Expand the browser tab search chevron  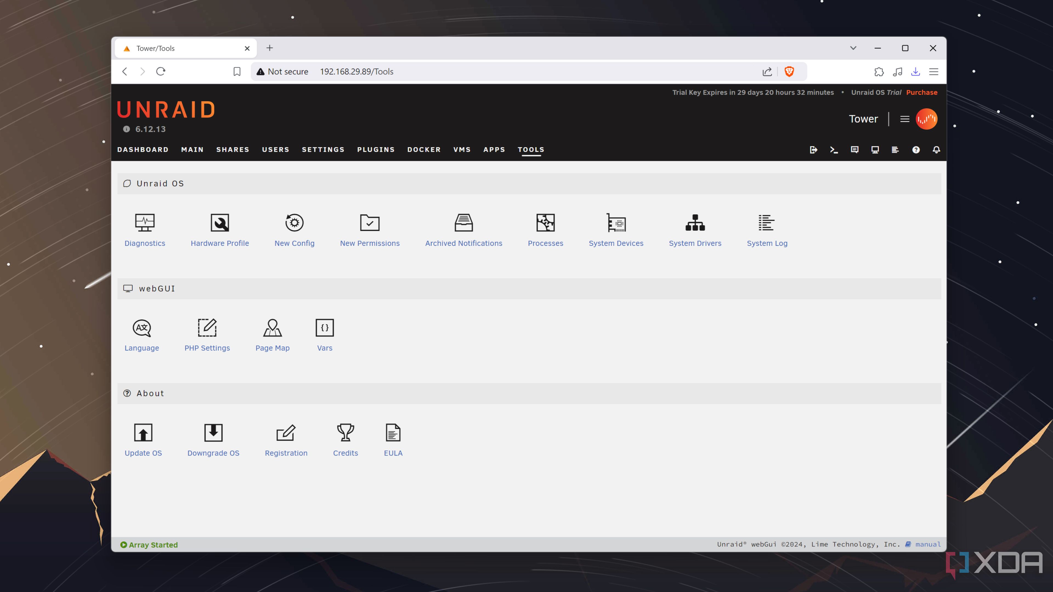pos(853,48)
